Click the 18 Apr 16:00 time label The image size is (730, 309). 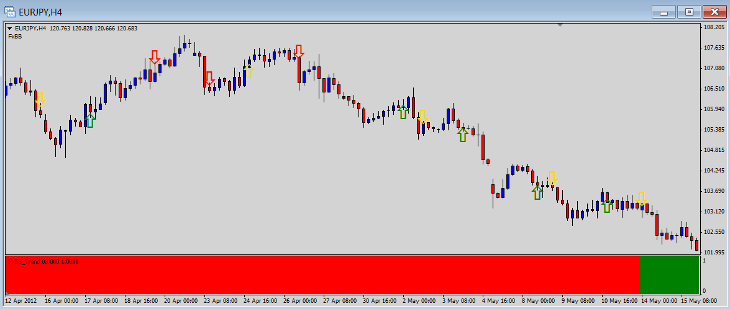pyautogui.click(x=141, y=300)
